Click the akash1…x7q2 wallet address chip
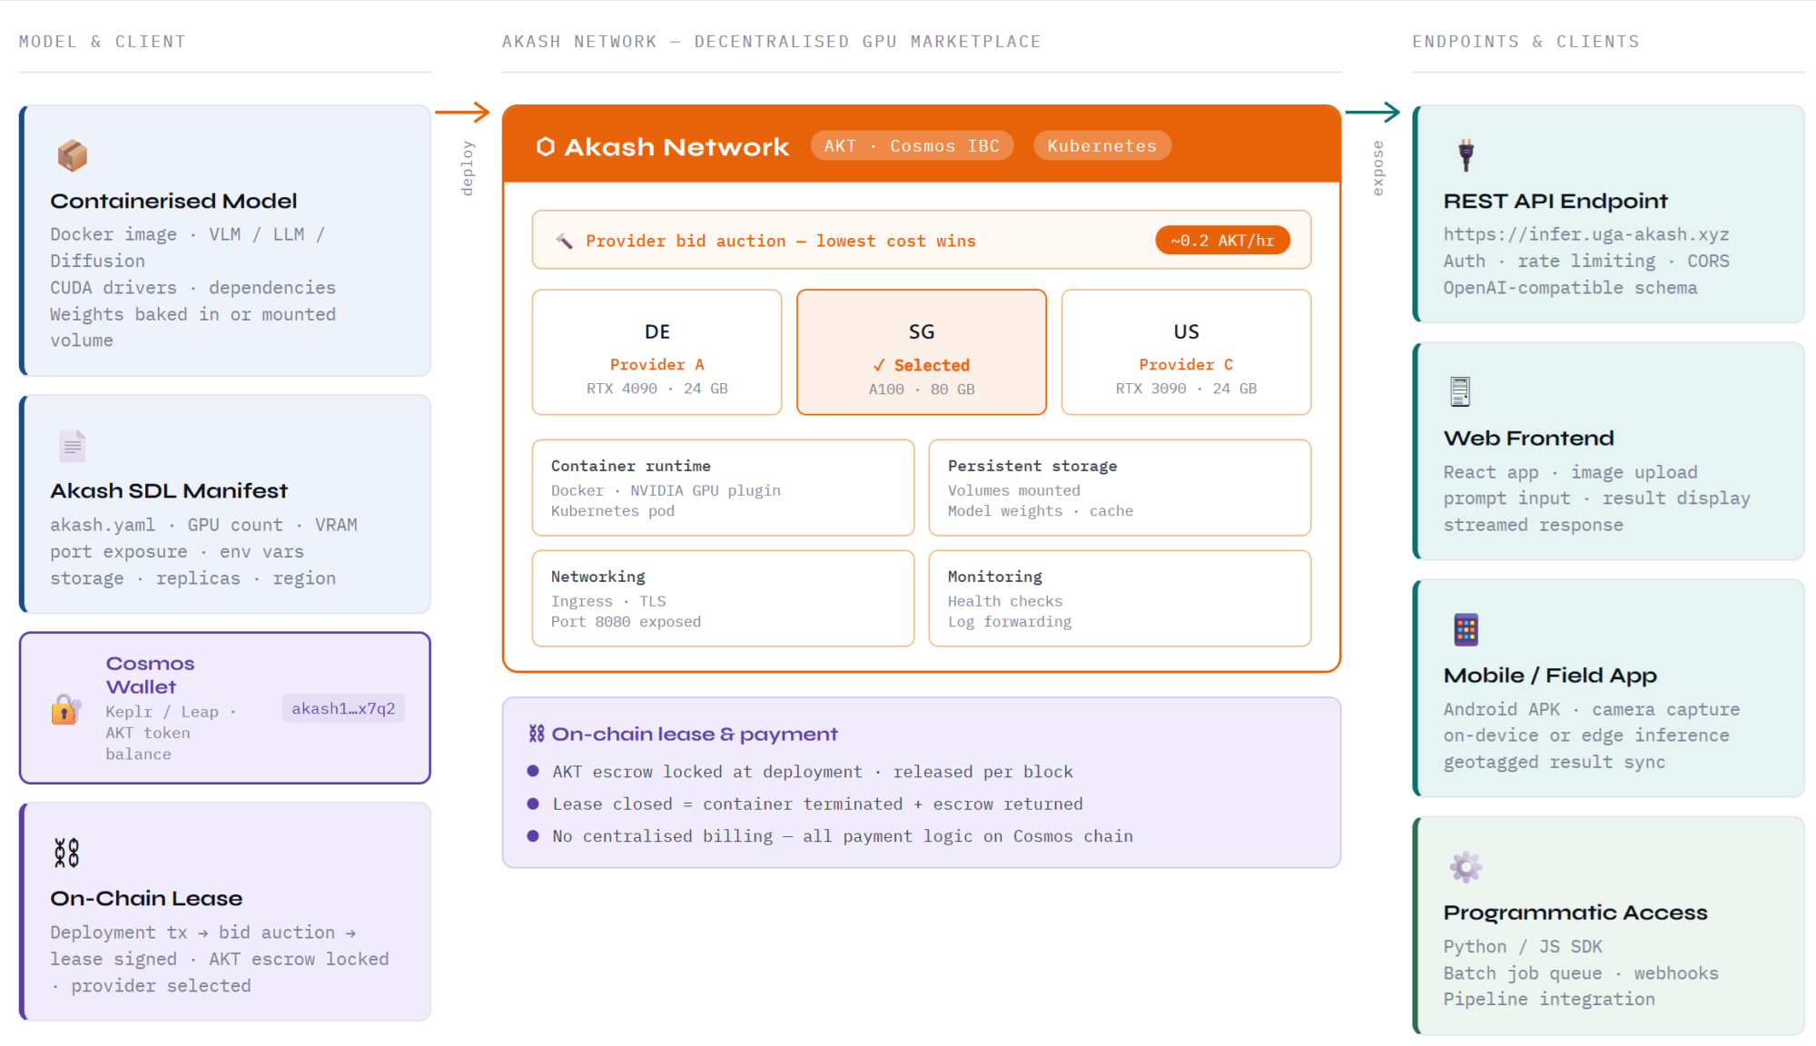The height and width of the screenshot is (1046, 1816). coord(343,708)
